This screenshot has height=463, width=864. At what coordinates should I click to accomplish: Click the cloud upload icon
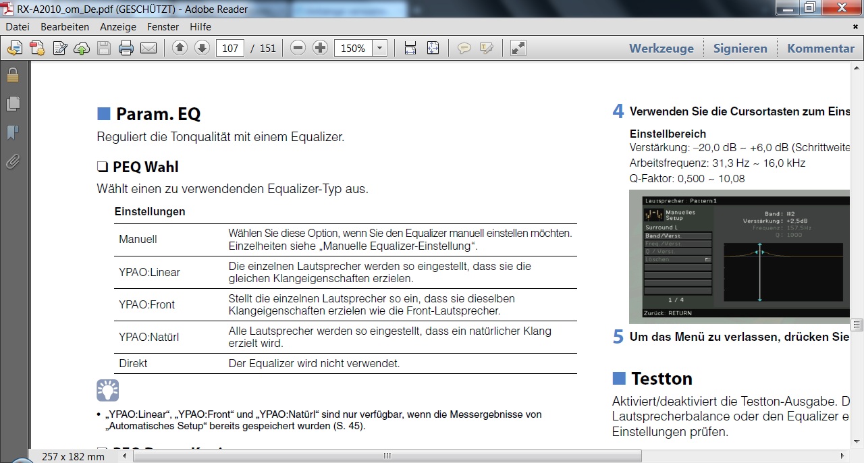coord(82,48)
